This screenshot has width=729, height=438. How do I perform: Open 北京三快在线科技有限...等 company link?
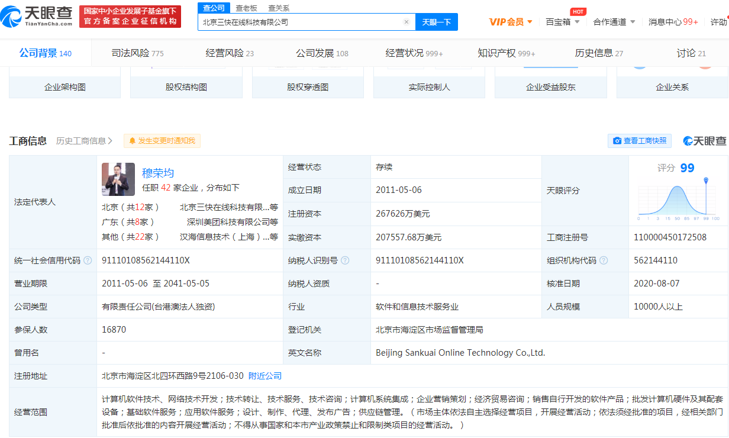[x=229, y=207]
